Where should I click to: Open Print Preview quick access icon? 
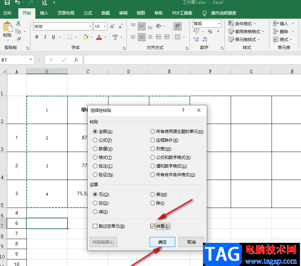[x=45, y=2]
